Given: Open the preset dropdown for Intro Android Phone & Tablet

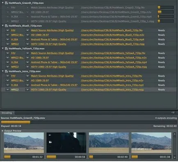Looking at the screenshot, I should pos(27,85).
